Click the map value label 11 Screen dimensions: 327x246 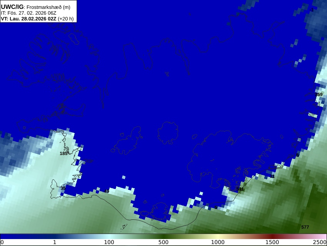click(x=272, y=176)
